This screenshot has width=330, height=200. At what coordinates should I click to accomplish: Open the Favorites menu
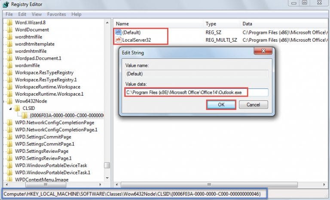coord(56,14)
